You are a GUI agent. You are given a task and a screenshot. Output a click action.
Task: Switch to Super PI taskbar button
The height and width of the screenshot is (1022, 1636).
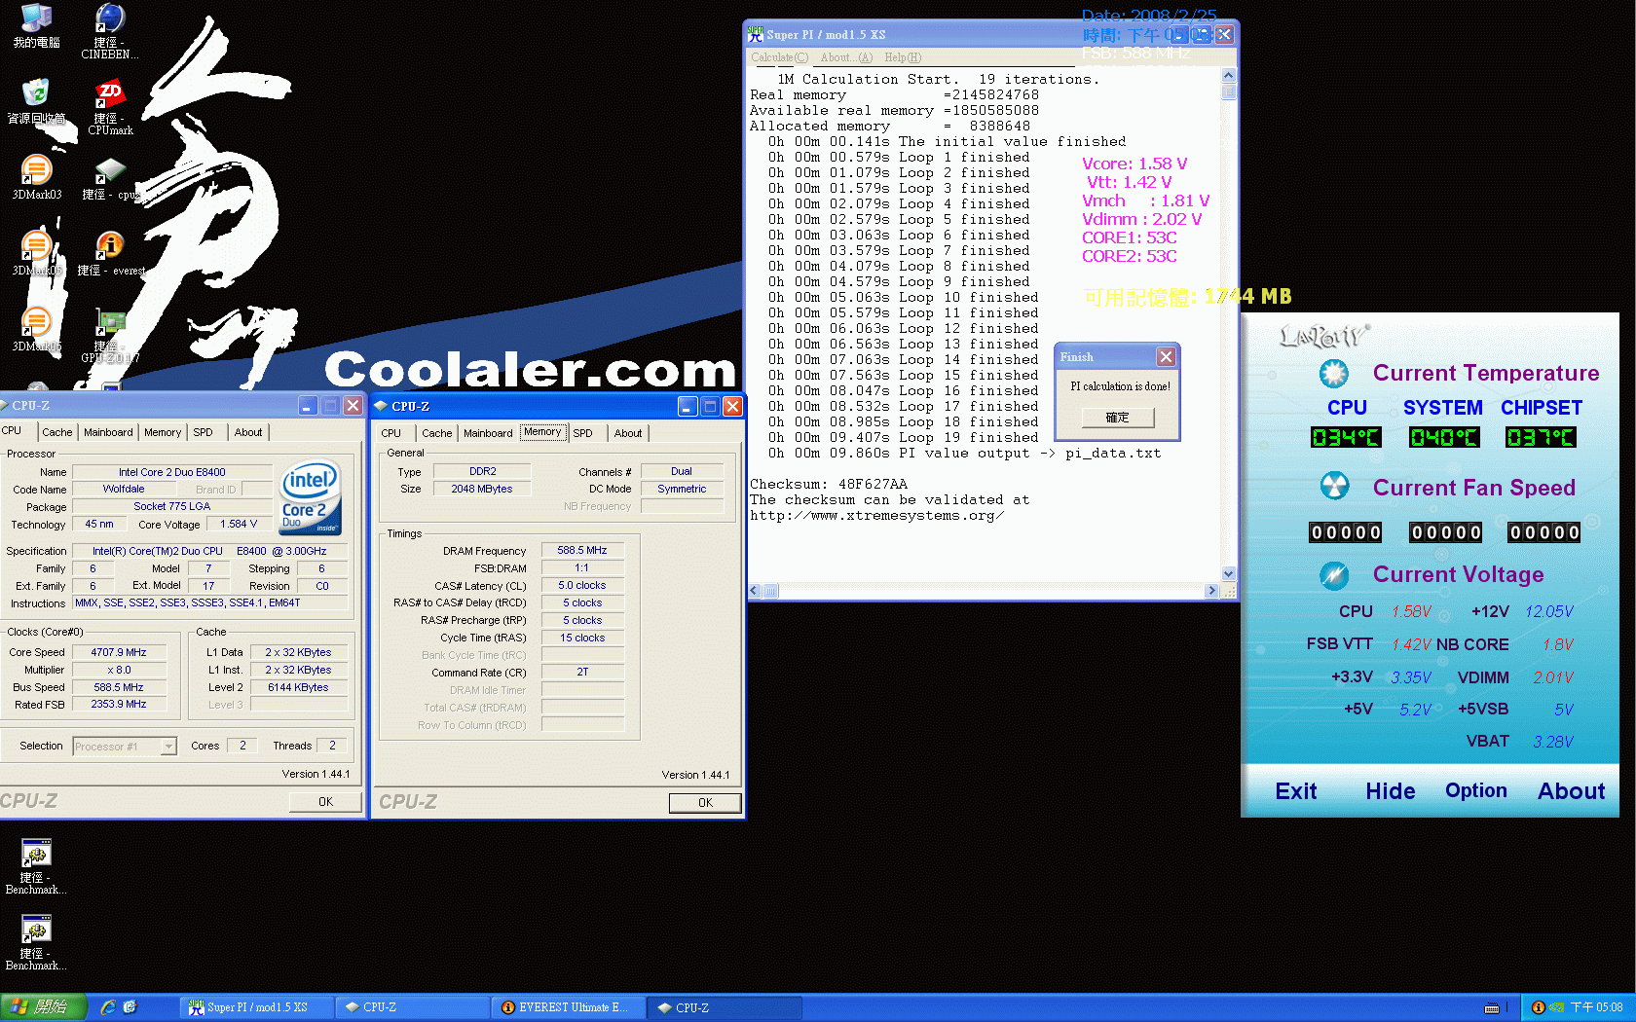257,1007
